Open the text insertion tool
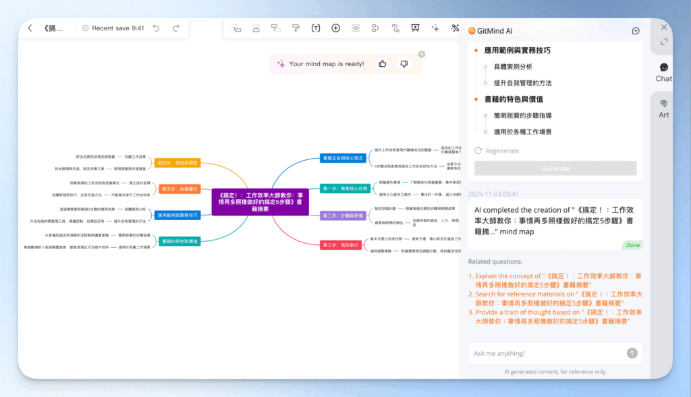This screenshot has height=397, width=691. tap(315, 28)
